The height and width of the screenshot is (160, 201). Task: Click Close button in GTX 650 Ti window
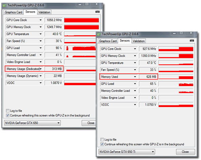[185, 152]
